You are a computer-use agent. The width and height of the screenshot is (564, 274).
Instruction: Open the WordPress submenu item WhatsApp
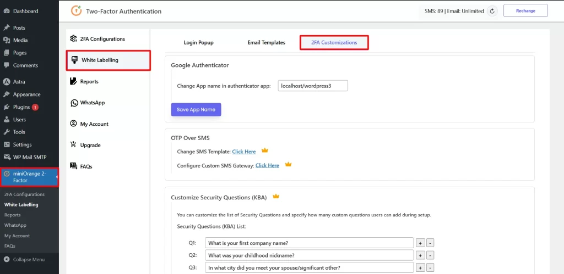[x=15, y=225]
